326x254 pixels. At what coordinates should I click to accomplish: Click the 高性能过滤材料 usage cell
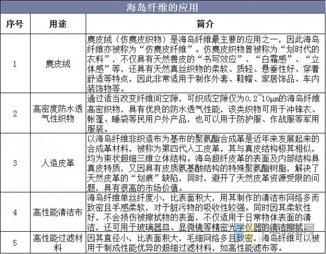[x=58, y=243]
